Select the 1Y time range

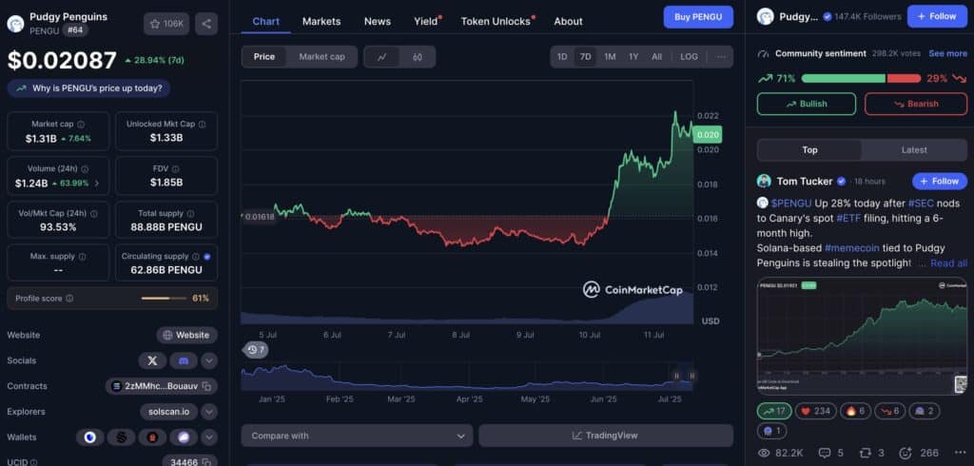point(633,56)
